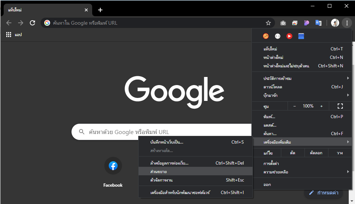The width and height of the screenshot is (355, 204).
Task: Select แคสต์... menu item
Action: 302,125
